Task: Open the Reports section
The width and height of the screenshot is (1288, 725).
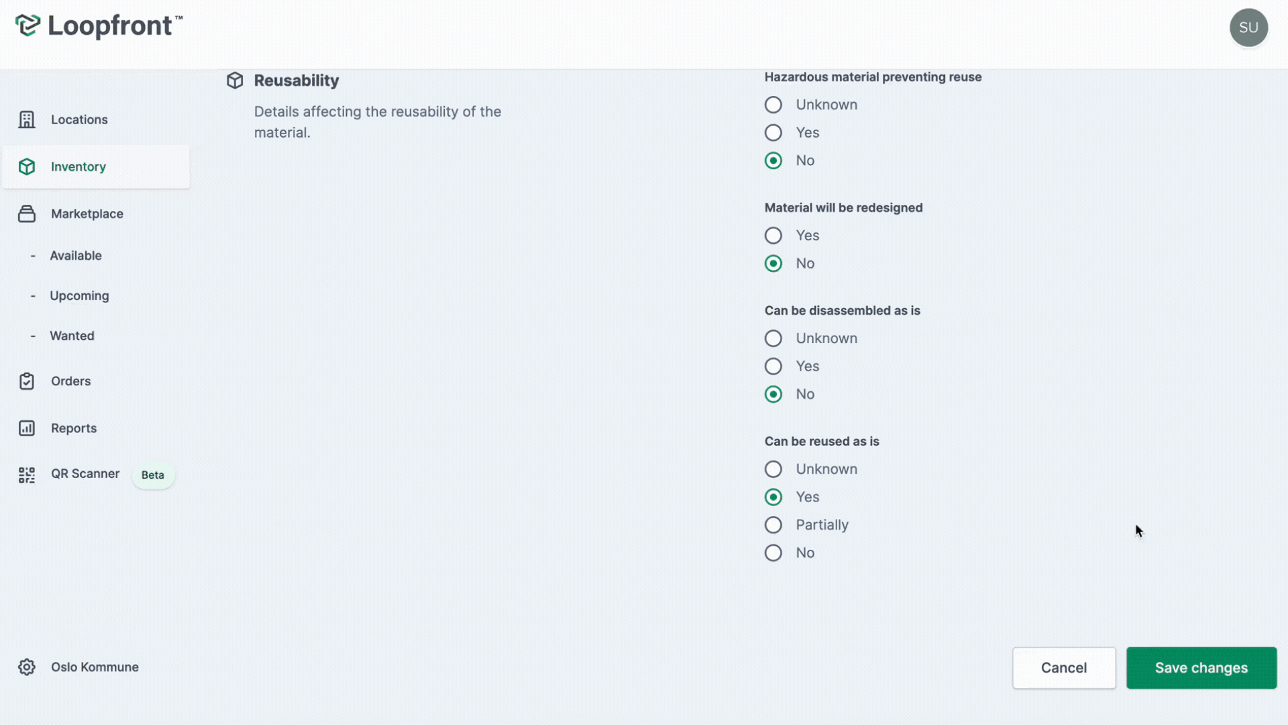Action: point(73,428)
